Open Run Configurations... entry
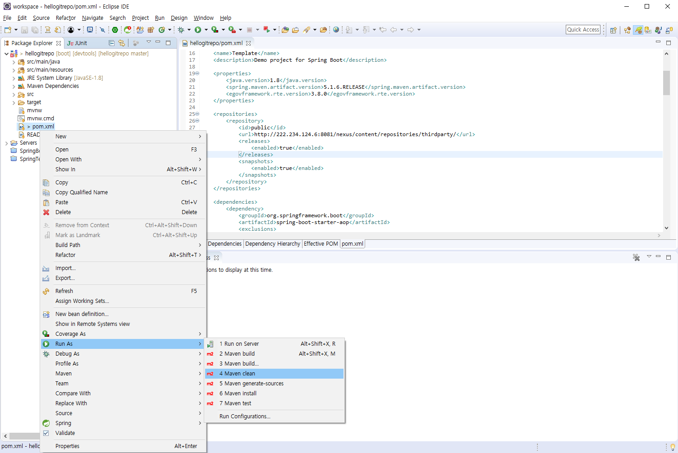Screen dimensions: 678x453 pyautogui.click(x=274, y=416)
